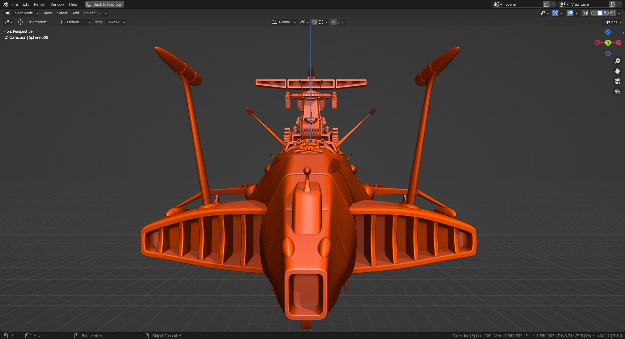Open the viewport Object menu
This screenshot has width=625, height=339.
click(89, 13)
